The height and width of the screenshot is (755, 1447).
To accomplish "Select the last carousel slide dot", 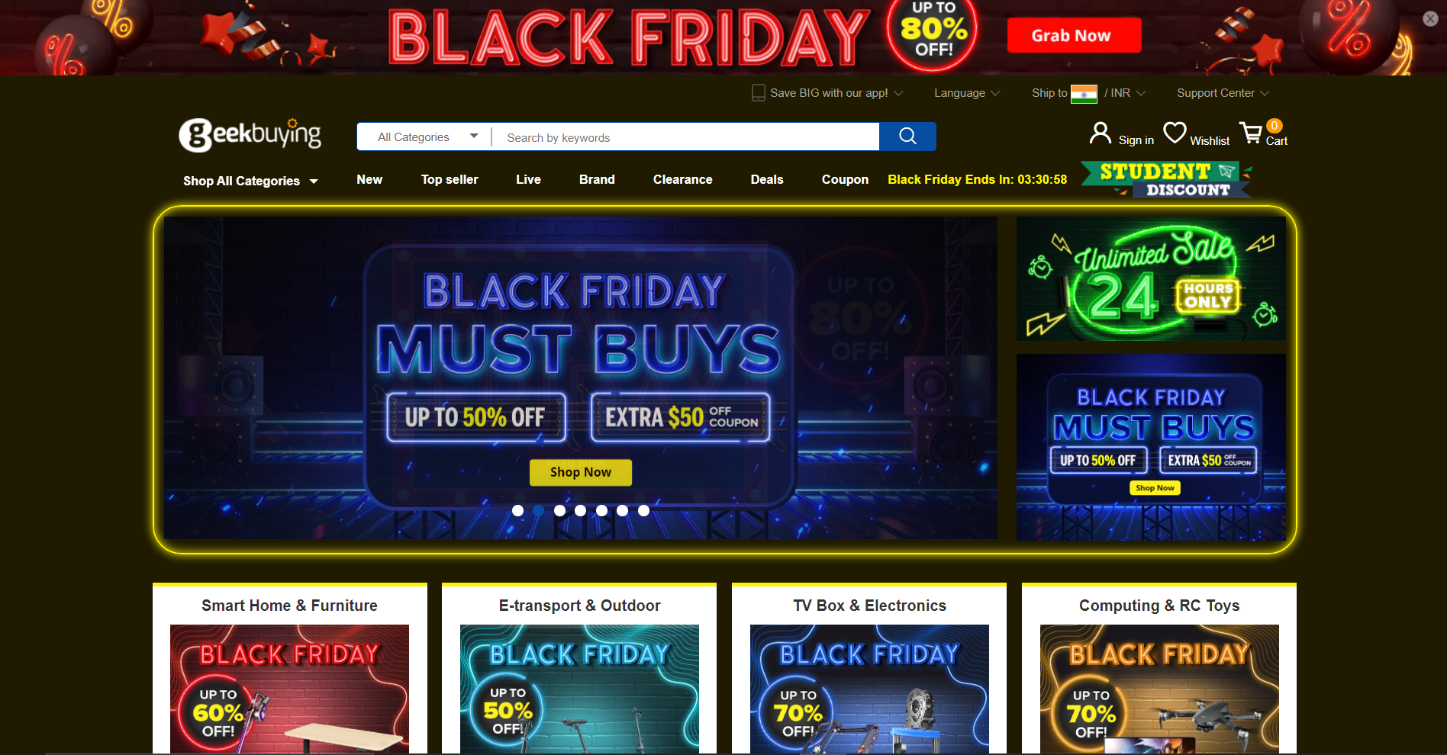I will coord(643,510).
